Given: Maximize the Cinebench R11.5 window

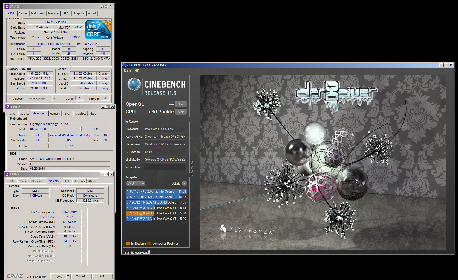Looking at the screenshot, I should [x=446, y=65].
